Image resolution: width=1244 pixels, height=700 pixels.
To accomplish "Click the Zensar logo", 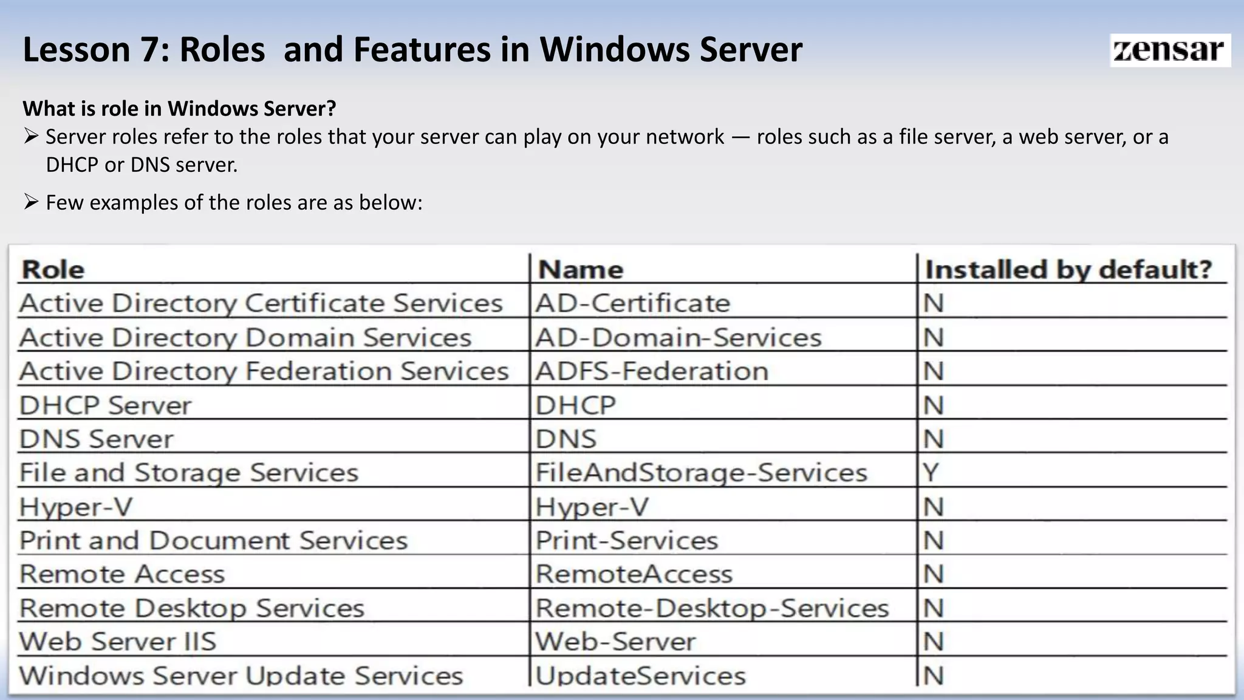I will pyautogui.click(x=1171, y=50).
